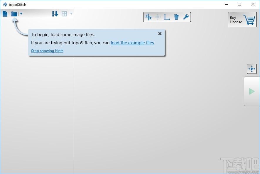Expand the dropdown arrow beside the folder icon
This screenshot has height=174, width=260.
click(21, 14)
